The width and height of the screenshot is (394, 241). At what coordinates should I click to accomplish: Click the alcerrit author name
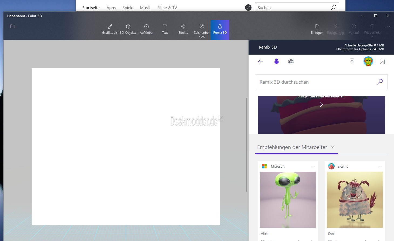coord(343,167)
